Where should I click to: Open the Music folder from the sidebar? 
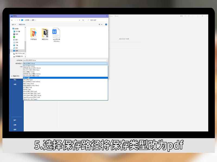coord(15,48)
